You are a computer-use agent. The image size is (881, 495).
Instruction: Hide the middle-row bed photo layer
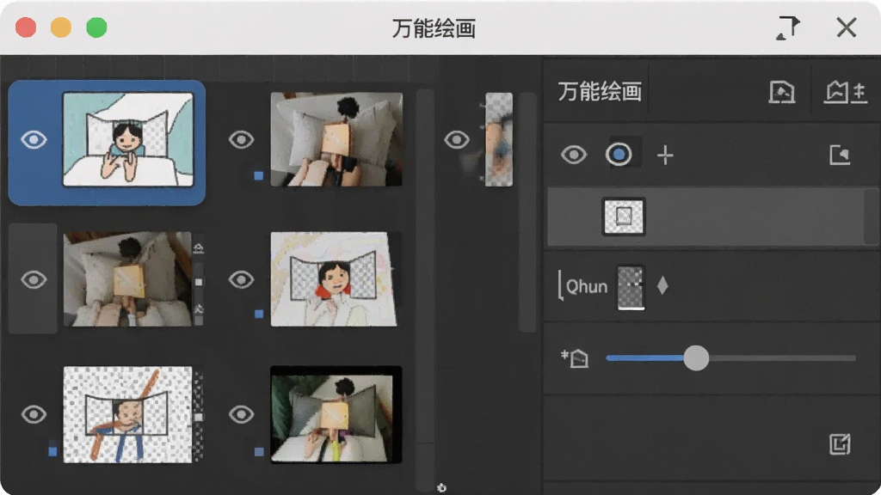point(34,279)
